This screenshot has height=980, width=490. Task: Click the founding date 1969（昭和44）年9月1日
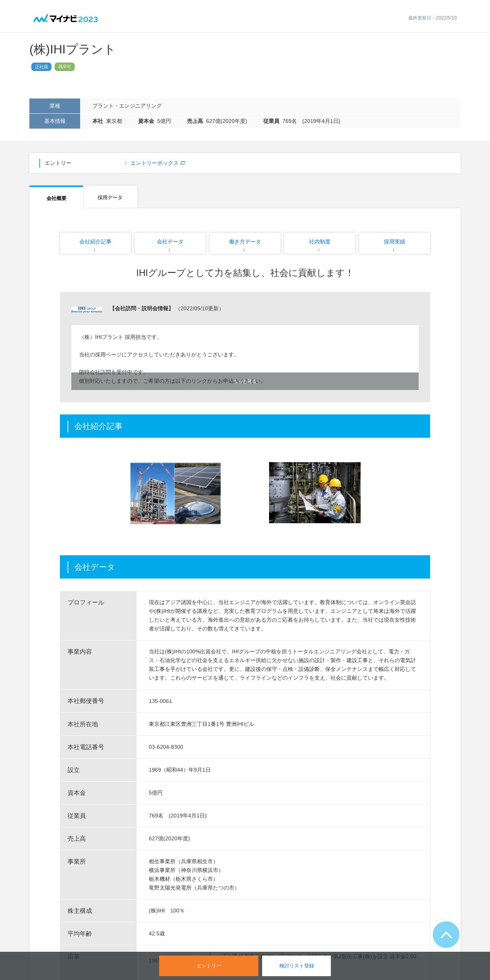click(180, 770)
